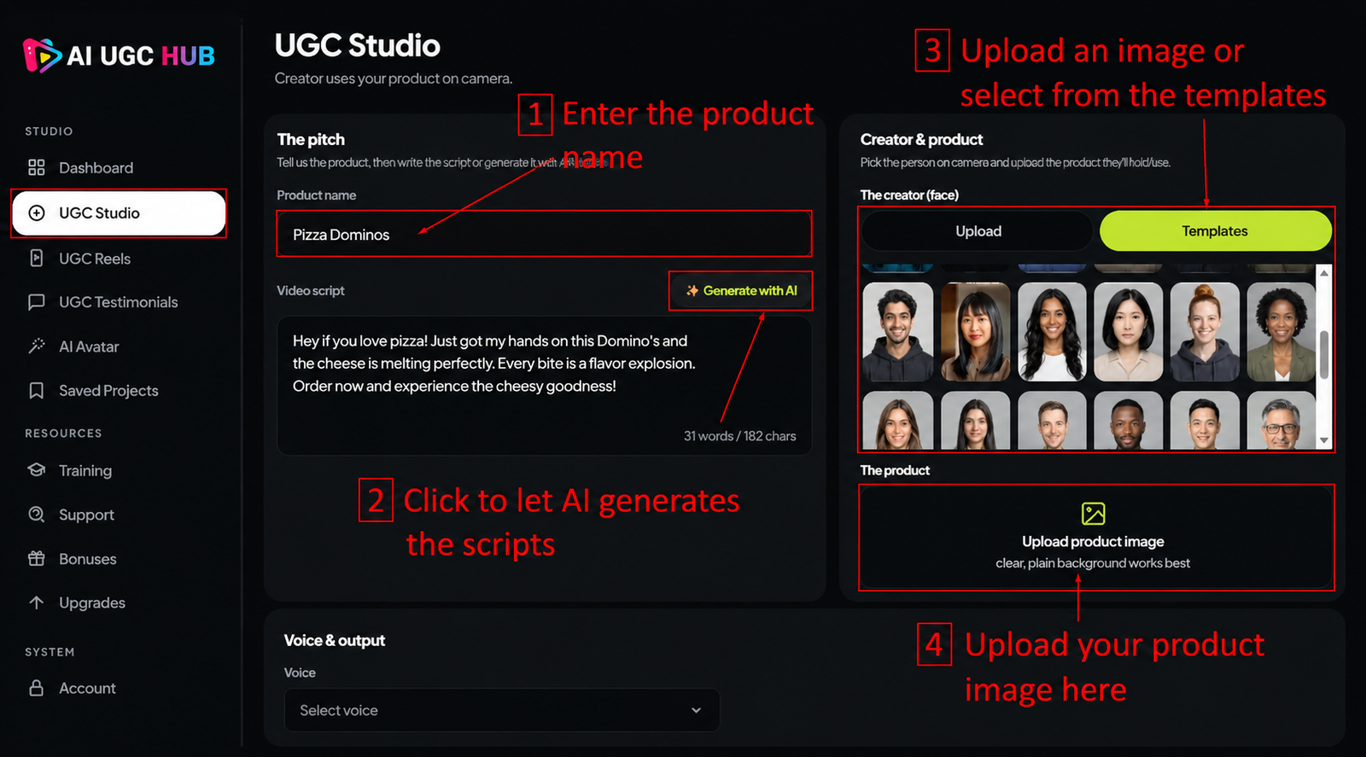
Task: Click the '31 words / 182 chars' counter
Action: tap(739, 435)
